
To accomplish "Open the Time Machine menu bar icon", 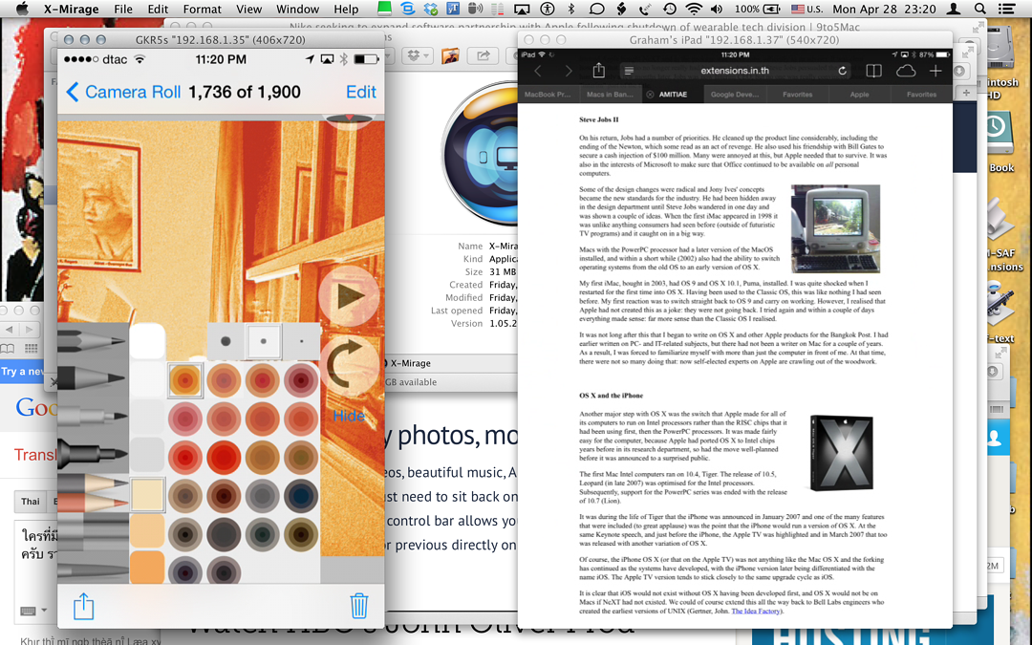I will tap(669, 10).
